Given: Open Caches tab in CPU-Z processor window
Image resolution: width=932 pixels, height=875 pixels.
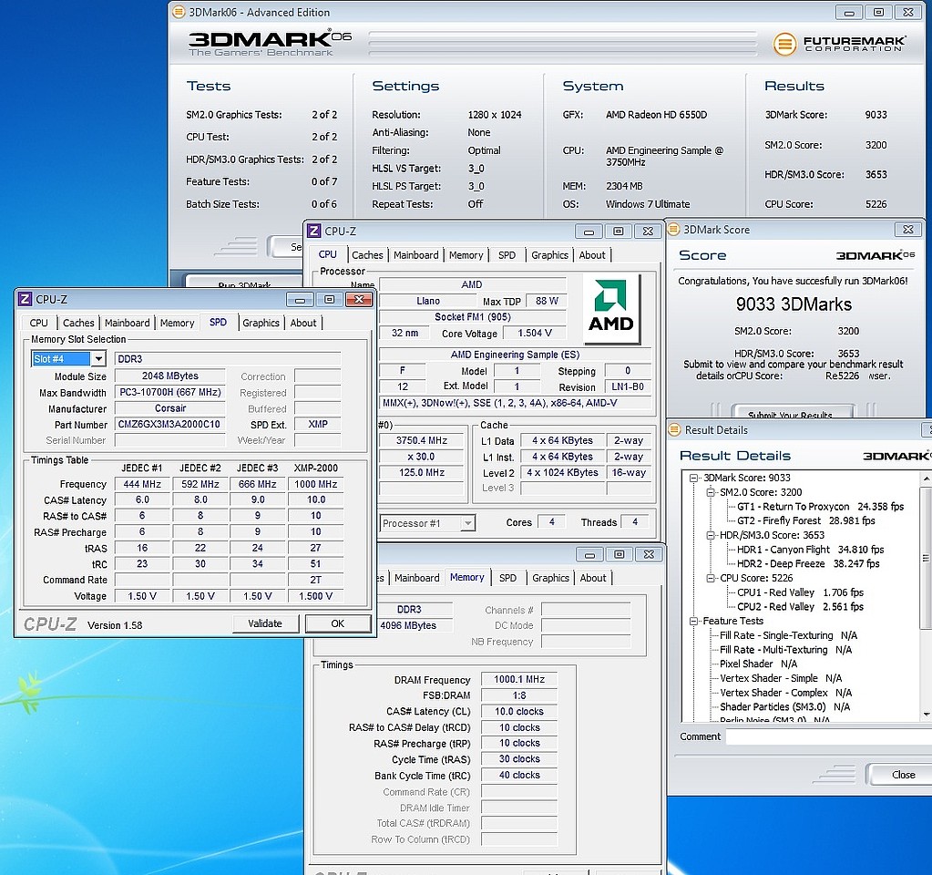Looking at the screenshot, I should tap(367, 255).
